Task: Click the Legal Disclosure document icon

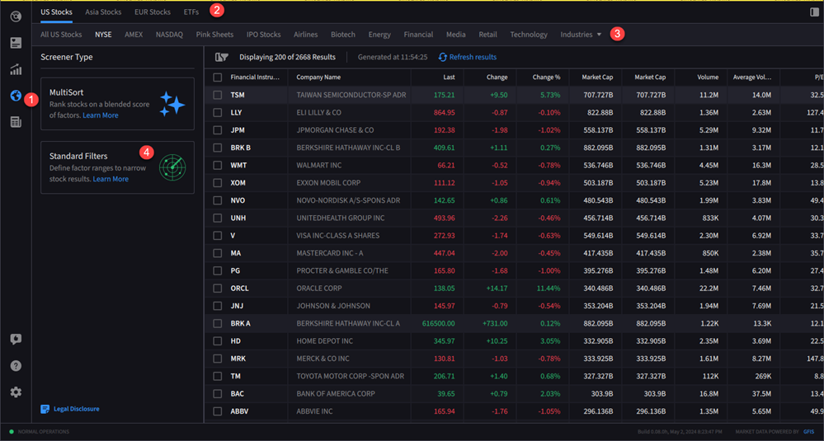Action: (x=45, y=409)
